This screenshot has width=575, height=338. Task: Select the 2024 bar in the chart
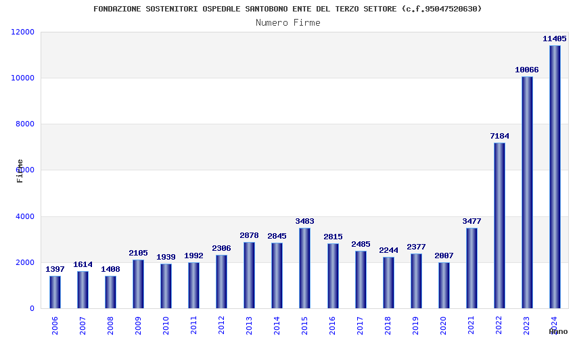click(555, 176)
